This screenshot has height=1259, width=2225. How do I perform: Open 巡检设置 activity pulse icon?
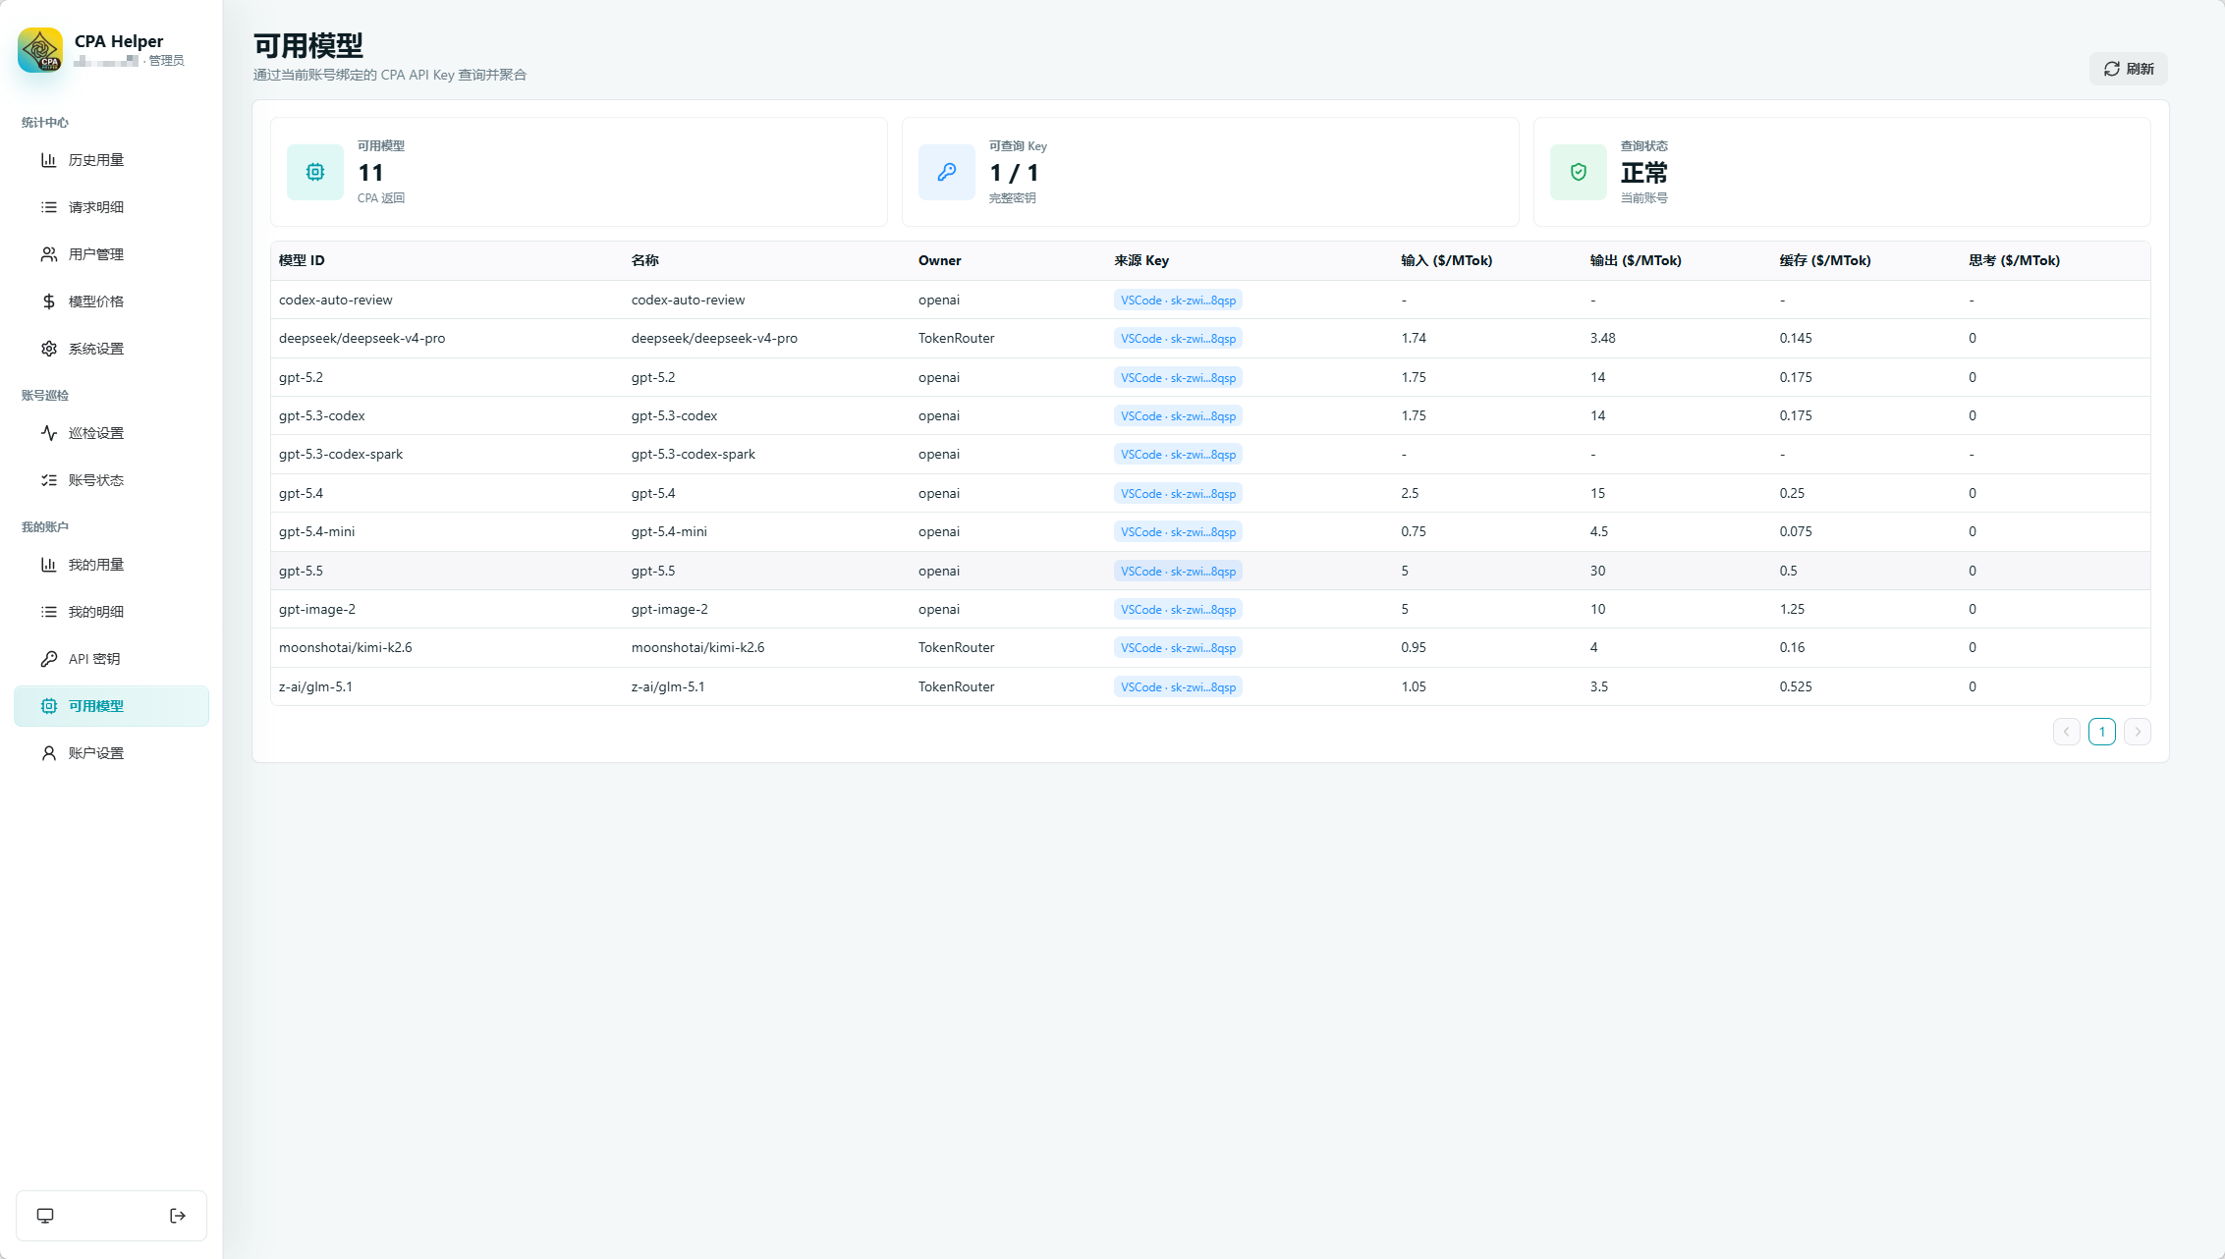tap(48, 433)
